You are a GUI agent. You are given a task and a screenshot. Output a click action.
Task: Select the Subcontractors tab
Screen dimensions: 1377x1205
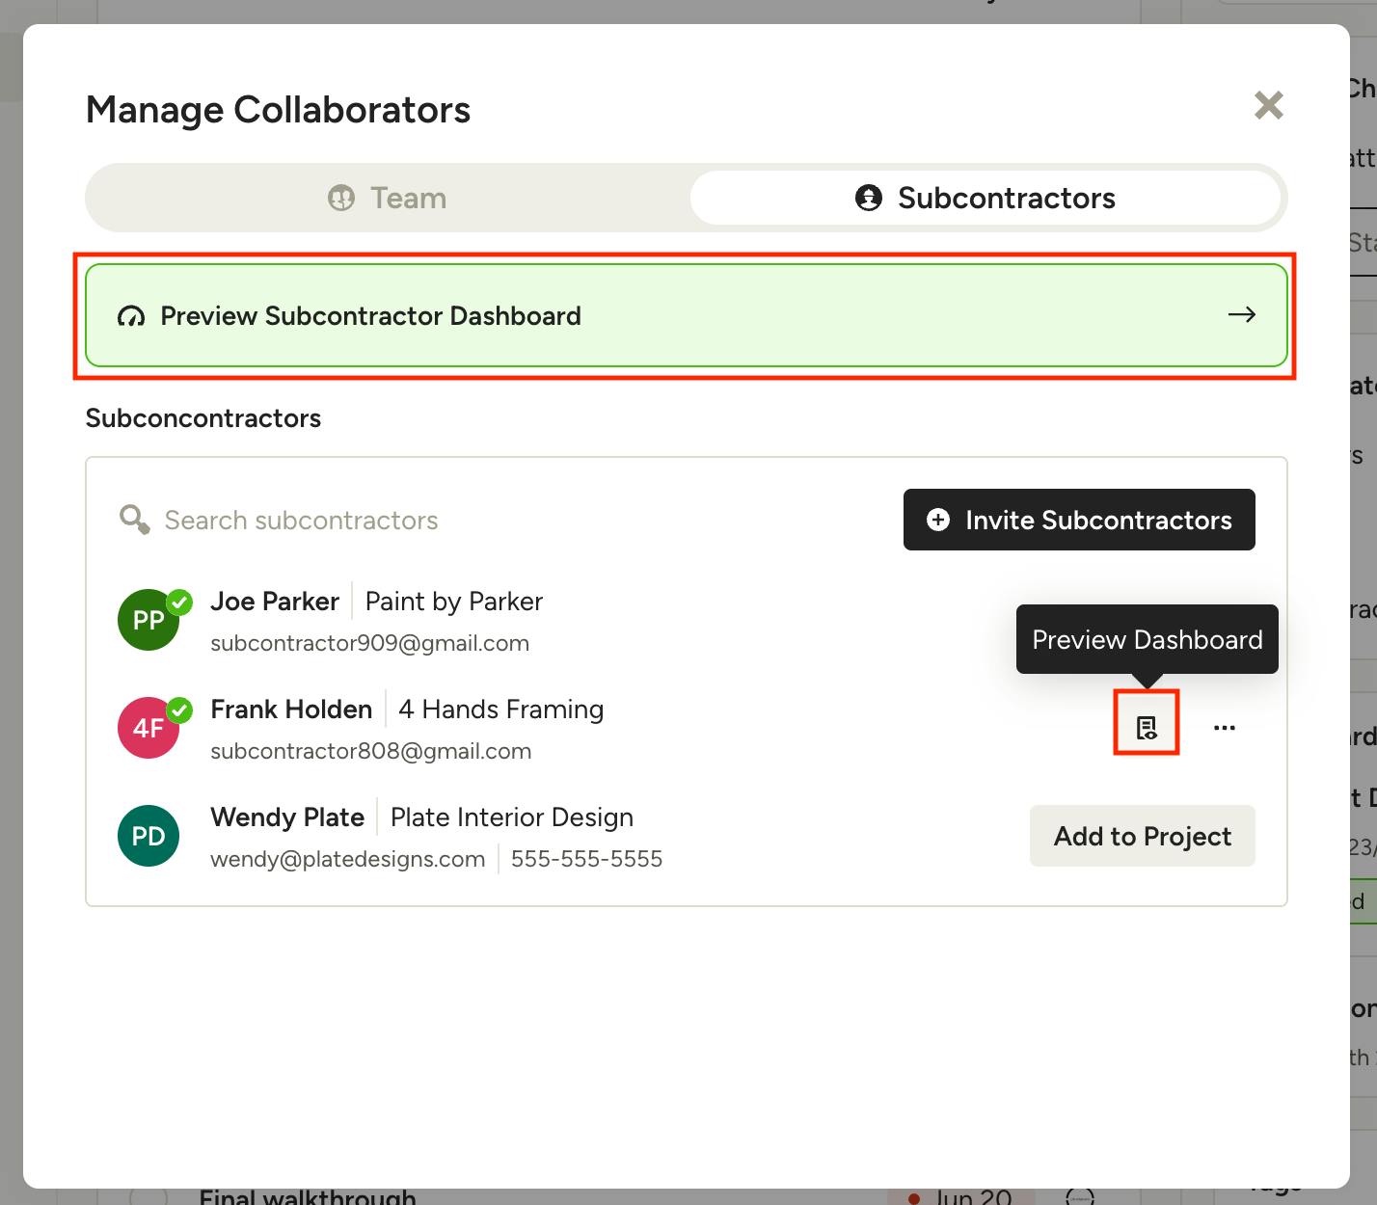(x=985, y=199)
